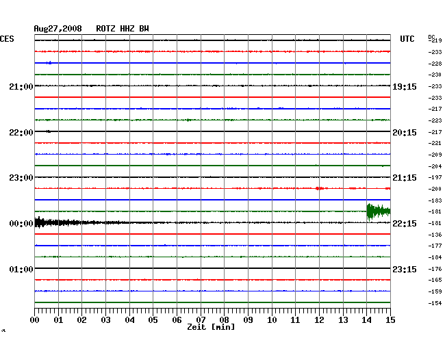Click the 01 minute axis tick label

[58, 320]
